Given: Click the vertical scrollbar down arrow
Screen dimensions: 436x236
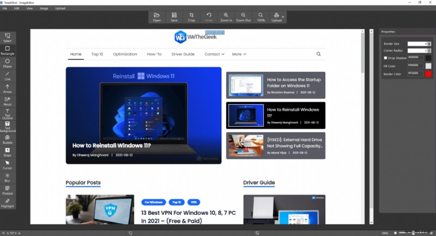Looking at the screenshot, I should tap(371, 222).
